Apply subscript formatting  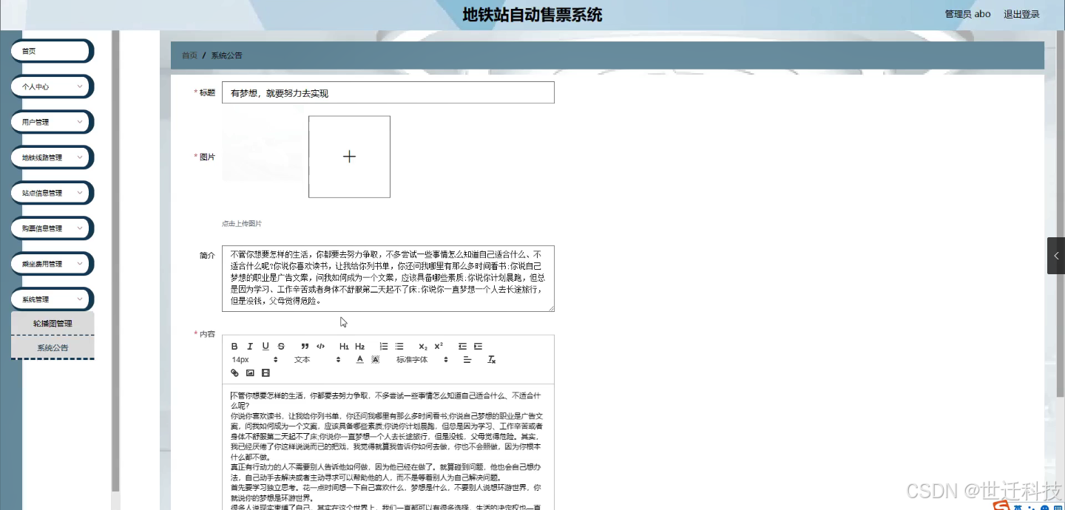(423, 347)
